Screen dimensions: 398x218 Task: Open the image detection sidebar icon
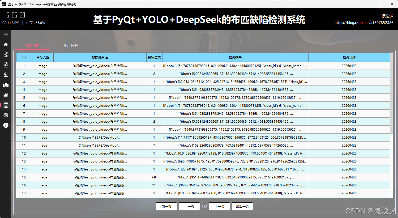click(6, 54)
